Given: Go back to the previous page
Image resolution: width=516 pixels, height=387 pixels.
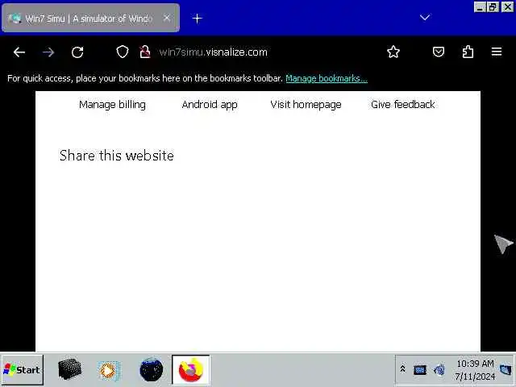Looking at the screenshot, I should click(19, 52).
